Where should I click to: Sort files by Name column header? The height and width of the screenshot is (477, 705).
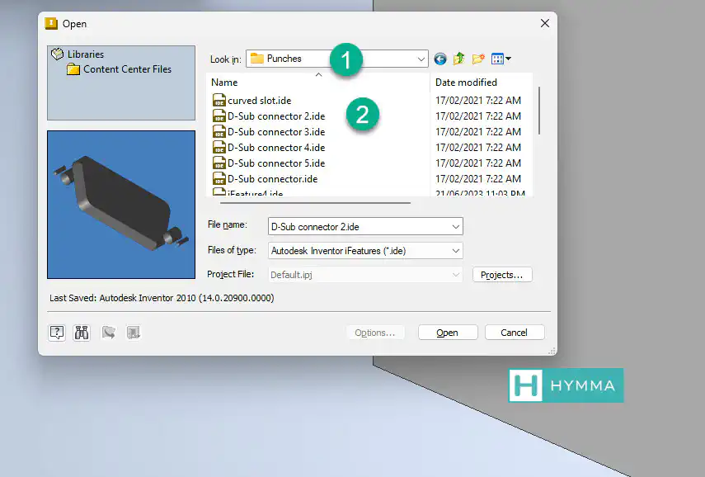pos(224,83)
